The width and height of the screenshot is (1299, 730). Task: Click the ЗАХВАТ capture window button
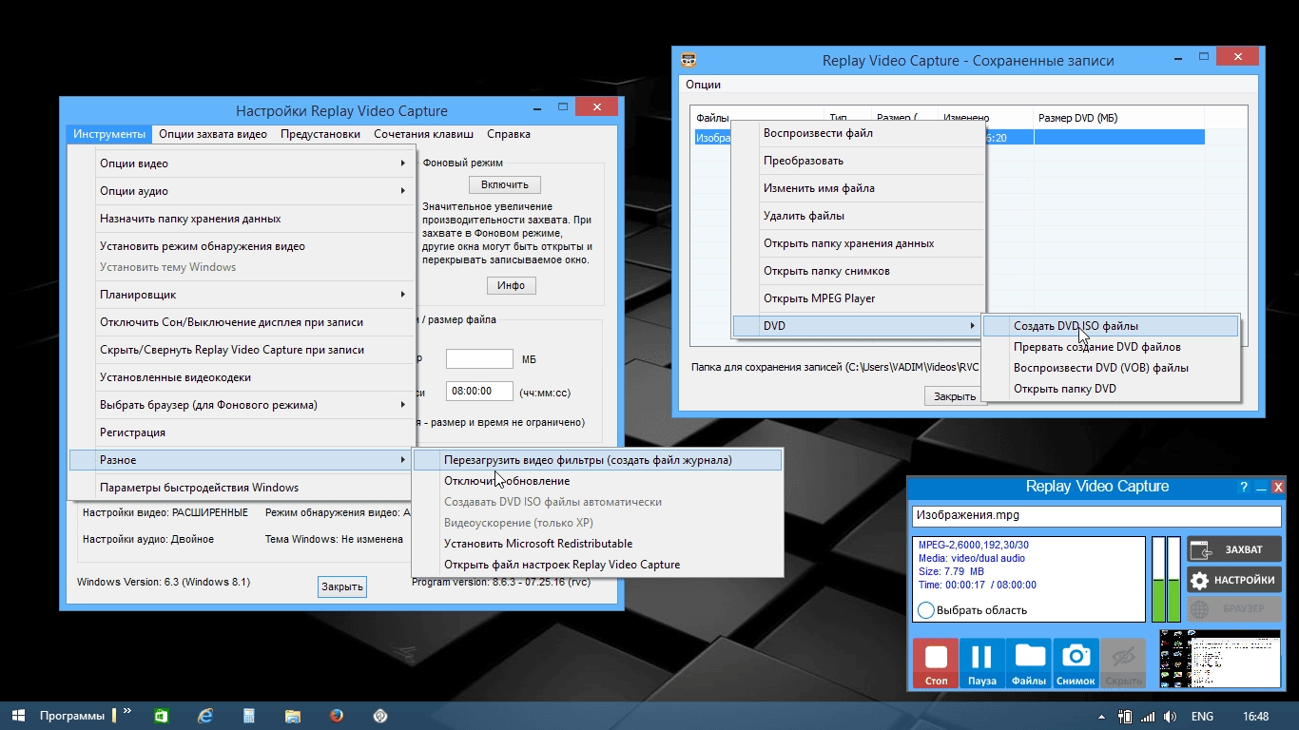[1234, 549]
